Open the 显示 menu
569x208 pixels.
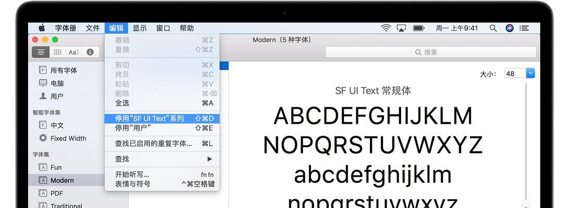click(140, 28)
